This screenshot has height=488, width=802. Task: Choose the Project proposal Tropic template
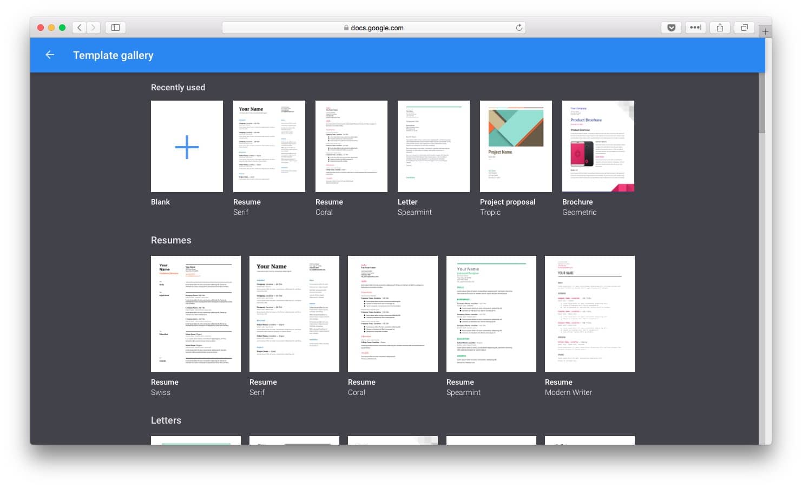tap(516, 147)
